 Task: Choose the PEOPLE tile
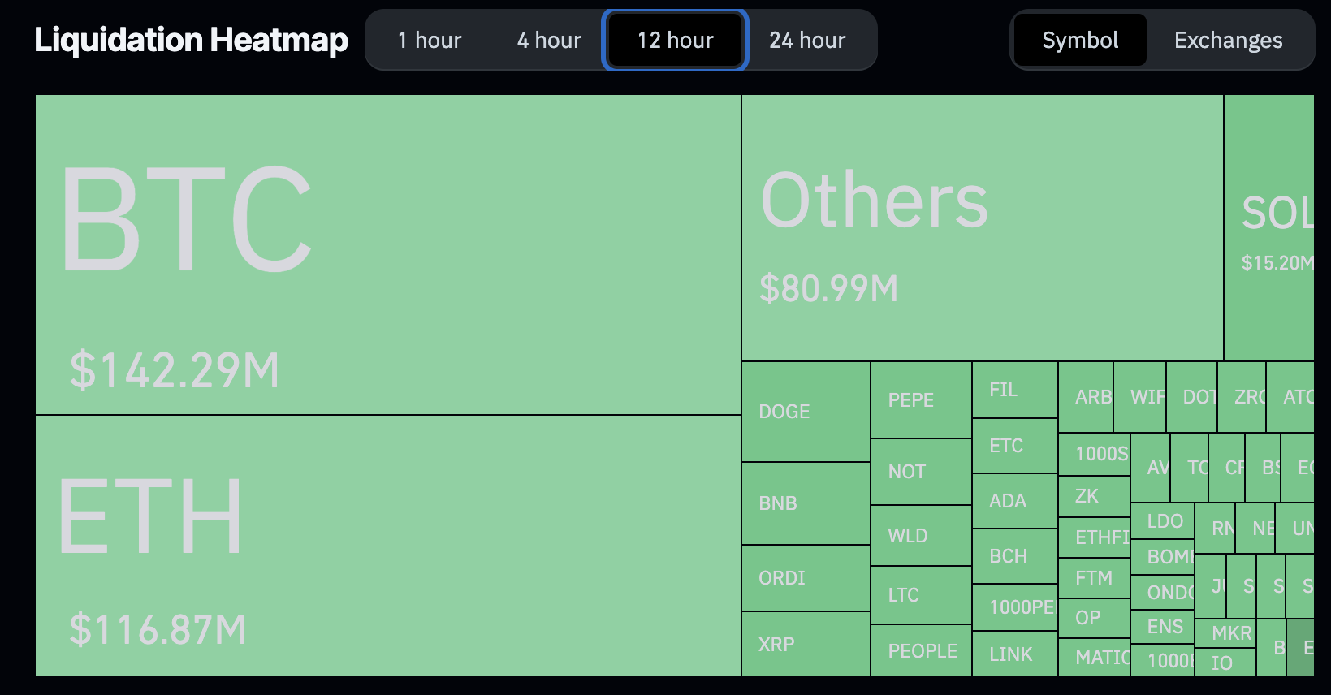pos(921,651)
